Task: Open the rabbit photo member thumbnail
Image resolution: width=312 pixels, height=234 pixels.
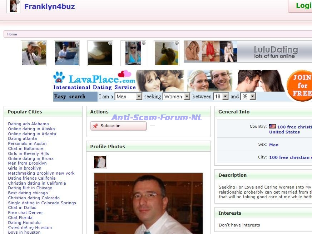Action: click(x=166, y=53)
